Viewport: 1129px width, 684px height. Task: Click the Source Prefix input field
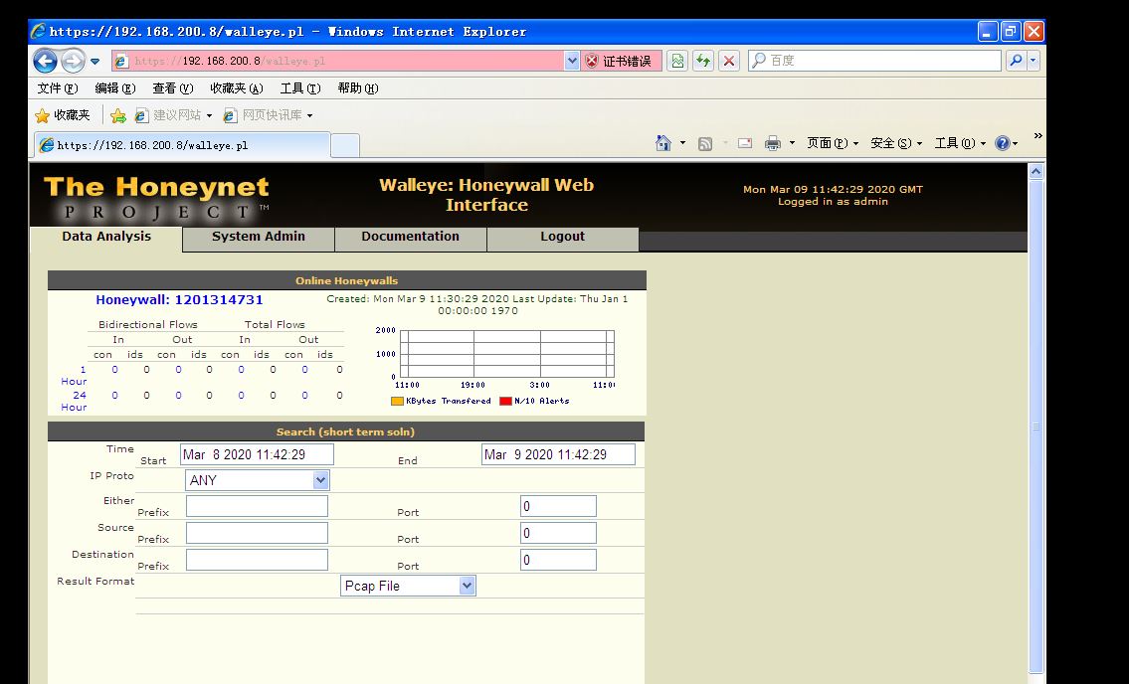tap(257, 533)
